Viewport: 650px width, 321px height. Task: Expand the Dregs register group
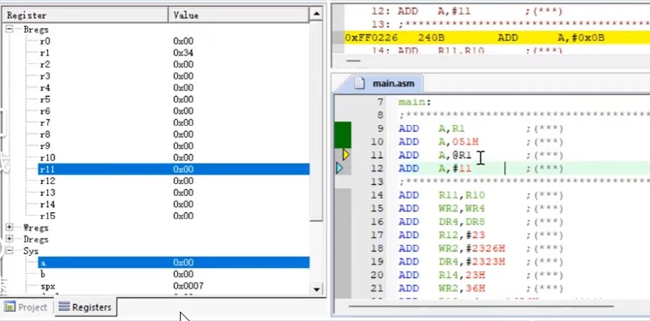10,239
